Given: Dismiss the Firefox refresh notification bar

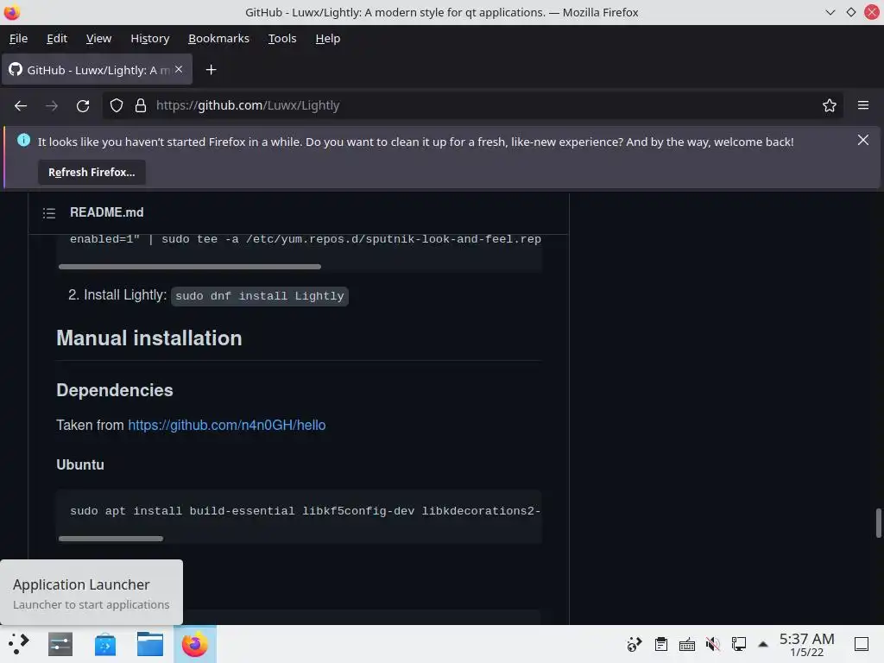Looking at the screenshot, I should point(863,140).
